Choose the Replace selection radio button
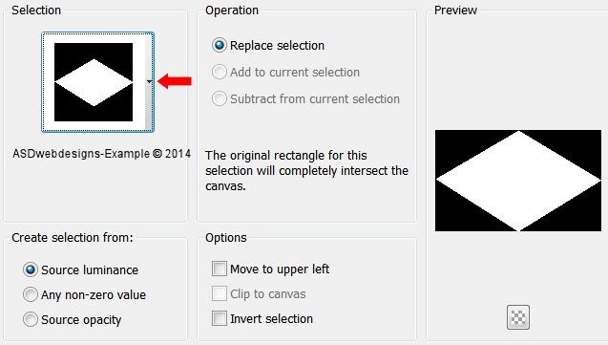 220,46
